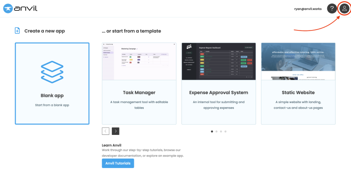
Task: Click the stacked layers Blank app icon
Action: click(x=52, y=72)
